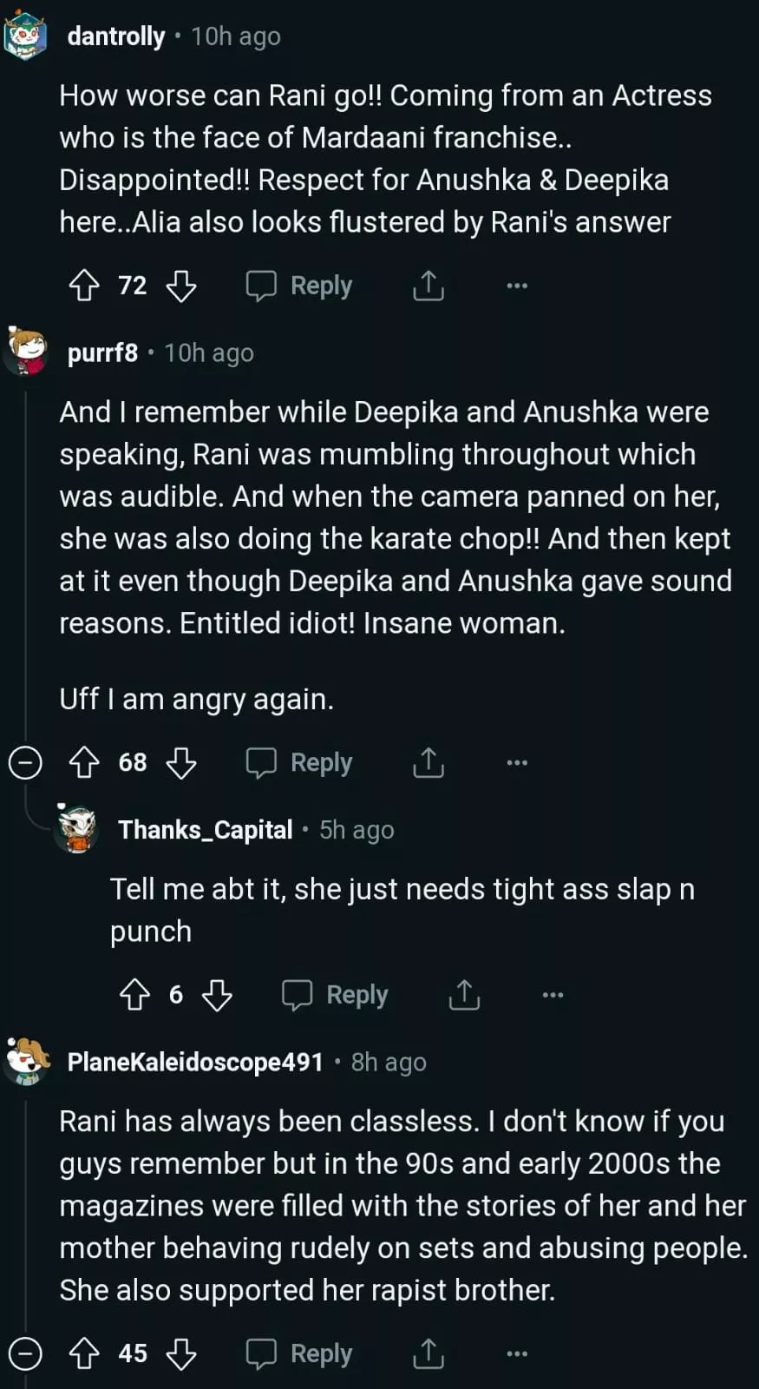
Task: Upvote PlaneKaleidoscope491's comment
Action: (84, 1353)
